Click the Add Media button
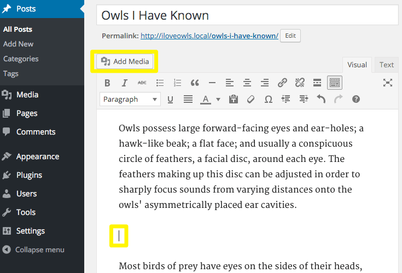This screenshot has height=273, width=402. (125, 61)
